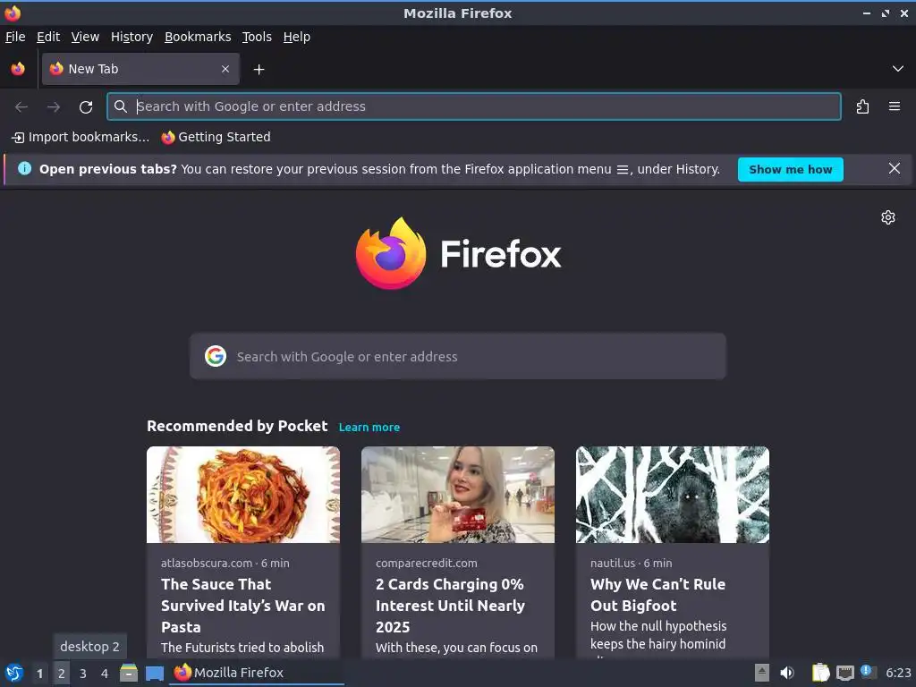This screenshot has height=687, width=916.
Task: Select the New Tab tab
Action: [140, 69]
